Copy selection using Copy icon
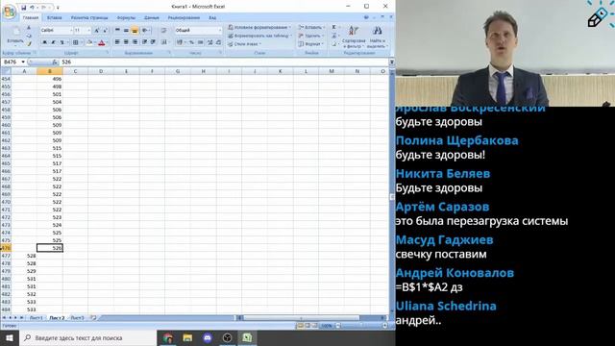 28,36
